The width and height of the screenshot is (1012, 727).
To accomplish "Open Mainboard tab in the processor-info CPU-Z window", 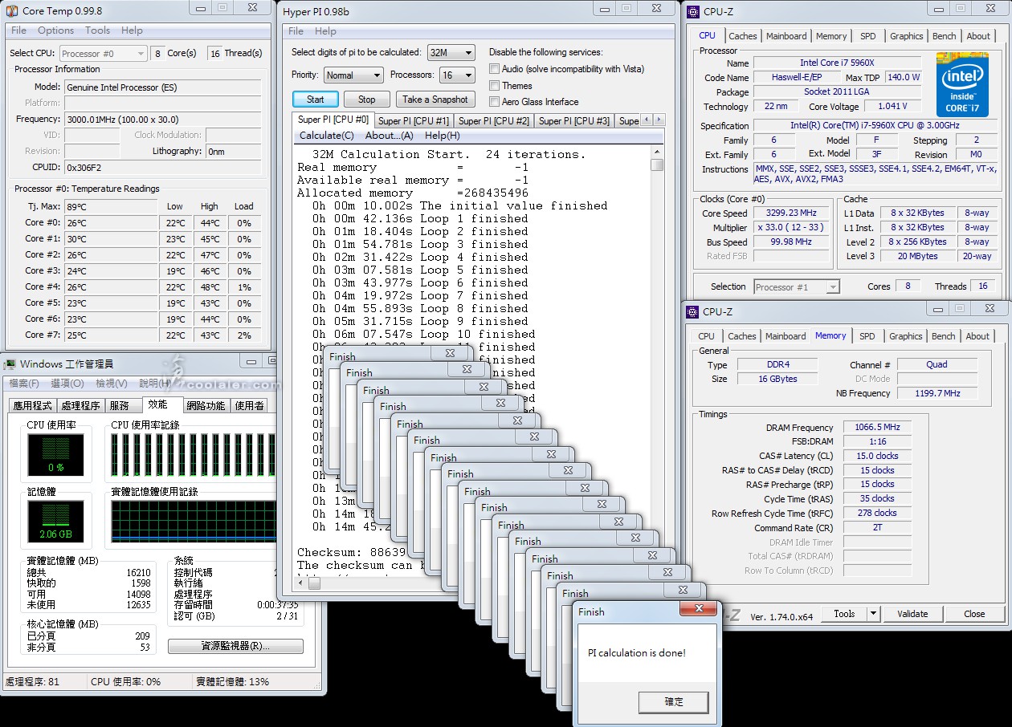I will pyautogui.click(x=786, y=36).
